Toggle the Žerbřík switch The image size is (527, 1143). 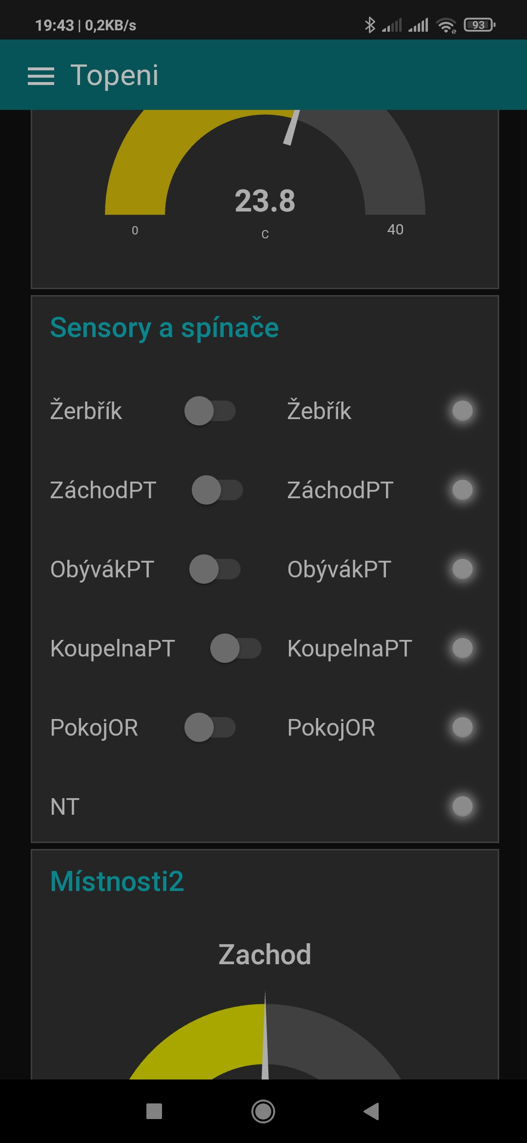[x=210, y=411]
